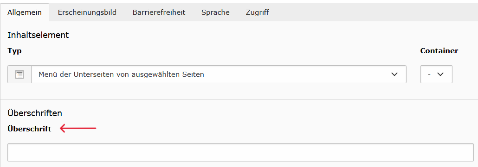Image resolution: width=478 pixels, height=167 pixels.
Task: Click the Inhaltselement section heading
Action: [38, 35]
